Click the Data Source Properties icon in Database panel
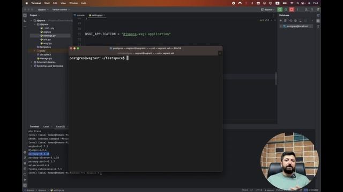Viewport: 343px width, 192px height. click(x=286, y=21)
